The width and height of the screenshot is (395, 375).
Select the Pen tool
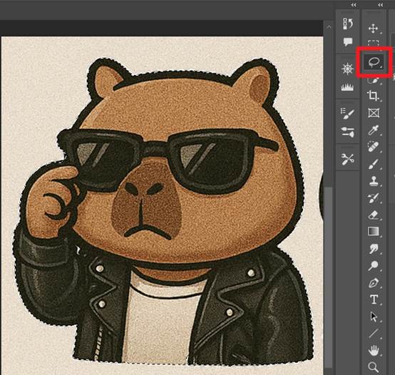pos(374,283)
